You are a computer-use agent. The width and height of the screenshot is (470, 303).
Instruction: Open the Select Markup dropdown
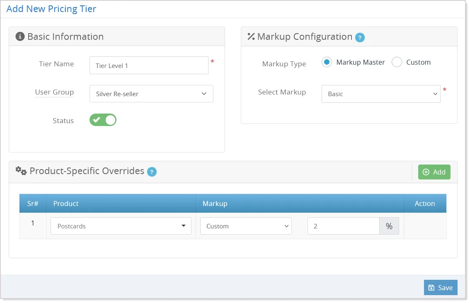381,94
